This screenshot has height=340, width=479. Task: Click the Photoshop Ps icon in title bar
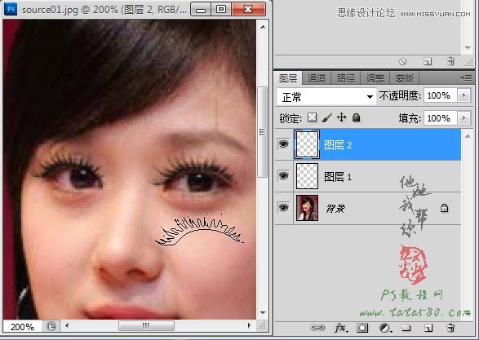point(11,9)
